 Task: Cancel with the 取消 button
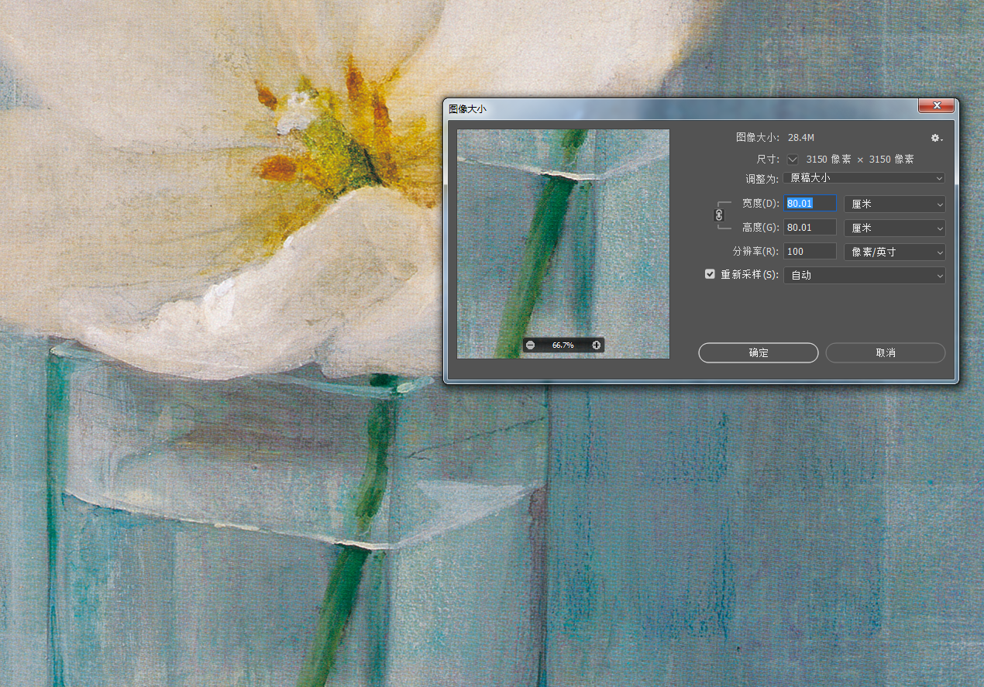pos(886,352)
